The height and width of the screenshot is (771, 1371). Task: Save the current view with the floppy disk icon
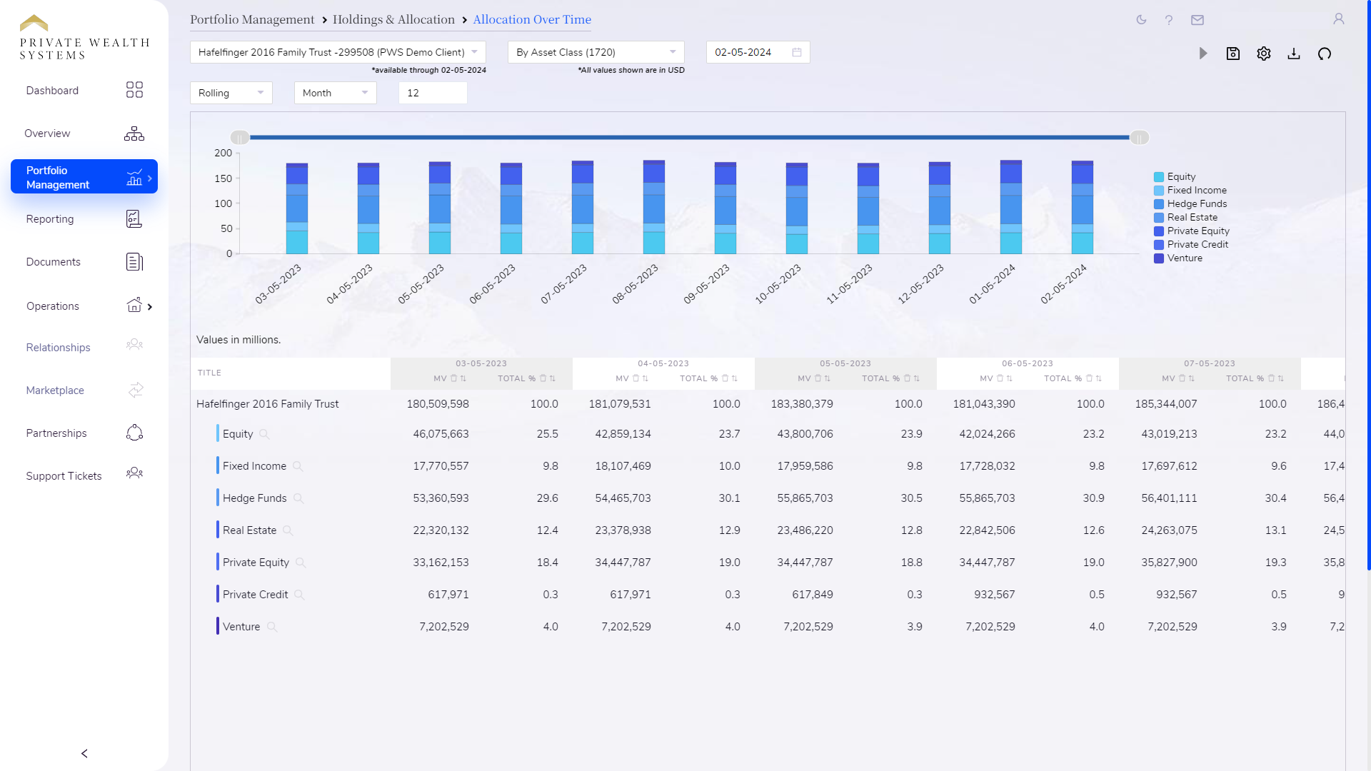tap(1233, 53)
